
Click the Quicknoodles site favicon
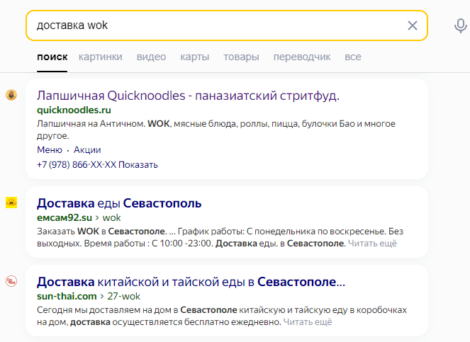click(11, 95)
